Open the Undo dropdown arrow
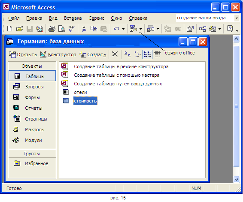Viewport: 243px width, 202px height. (123, 29)
